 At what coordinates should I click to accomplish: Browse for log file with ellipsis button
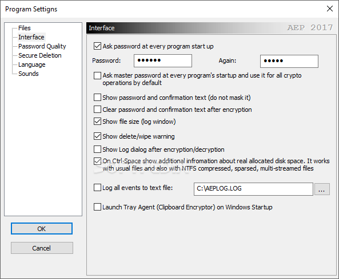[x=322, y=189]
